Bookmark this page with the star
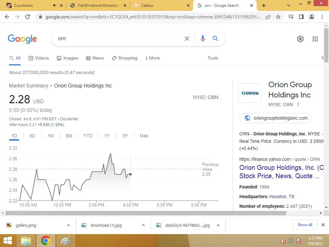 pyautogui.click(x=278, y=17)
